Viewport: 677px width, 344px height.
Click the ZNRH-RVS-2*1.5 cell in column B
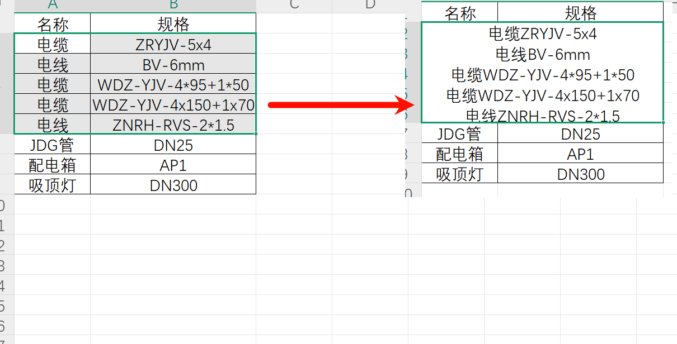173,125
